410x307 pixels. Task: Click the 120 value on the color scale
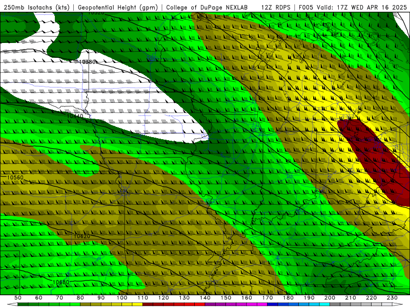click(163, 298)
